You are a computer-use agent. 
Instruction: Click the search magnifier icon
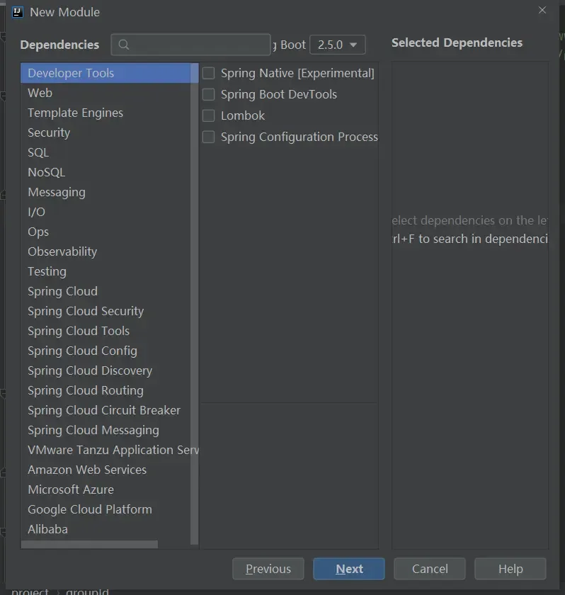124,45
